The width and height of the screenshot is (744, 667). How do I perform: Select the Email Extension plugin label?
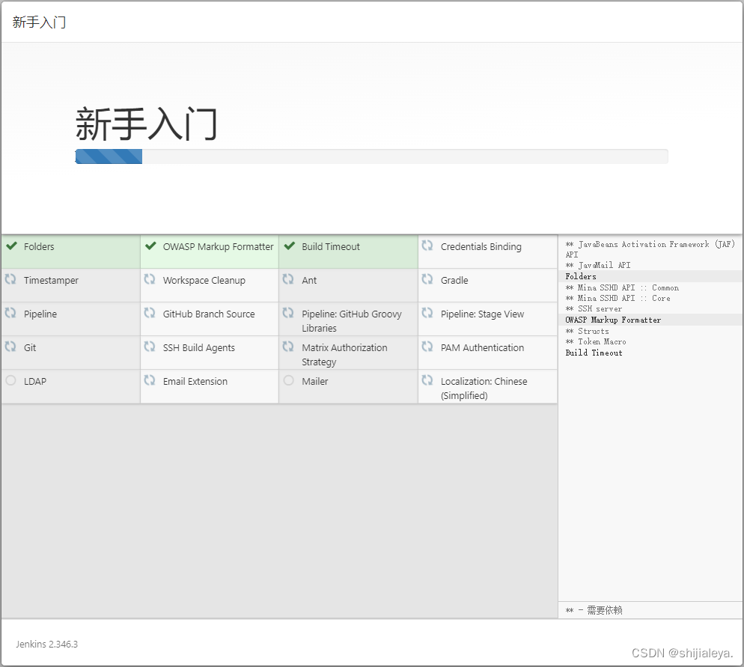195,382
